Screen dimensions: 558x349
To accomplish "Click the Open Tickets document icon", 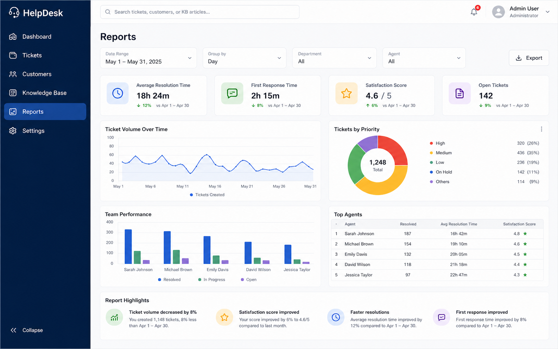I will tap(459, 93).
